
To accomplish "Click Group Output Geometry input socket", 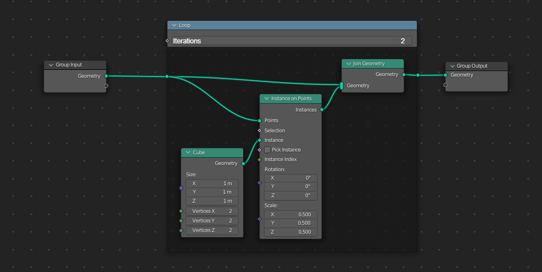I will click(x=445, y=75).
